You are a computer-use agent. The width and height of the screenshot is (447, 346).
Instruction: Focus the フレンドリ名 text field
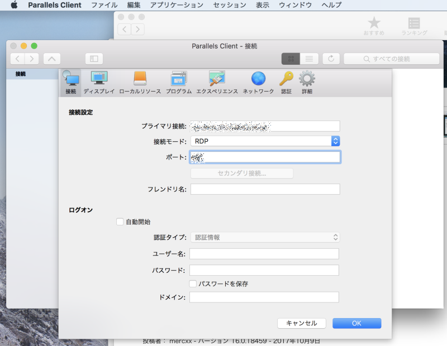point(265,189)
